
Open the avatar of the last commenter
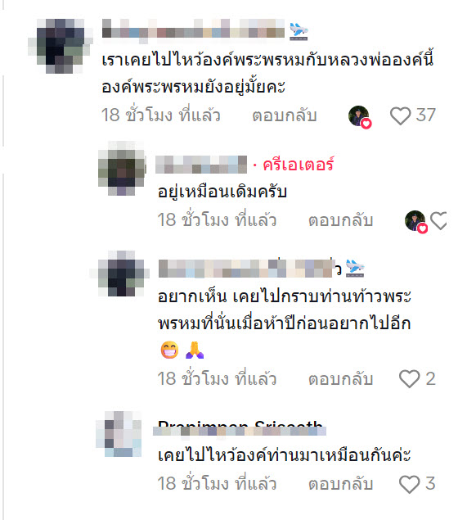click(119, 434)
